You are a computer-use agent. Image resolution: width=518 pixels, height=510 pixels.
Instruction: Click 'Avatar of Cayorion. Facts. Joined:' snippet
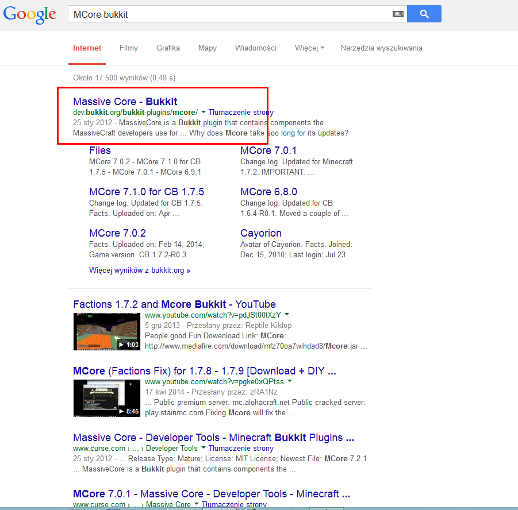296,245
